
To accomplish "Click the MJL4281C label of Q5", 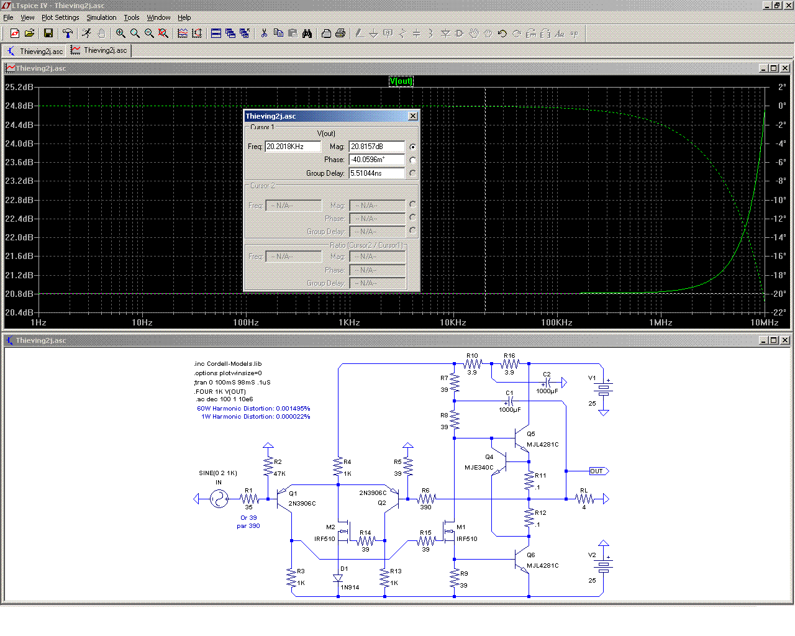I will [543, 445].
